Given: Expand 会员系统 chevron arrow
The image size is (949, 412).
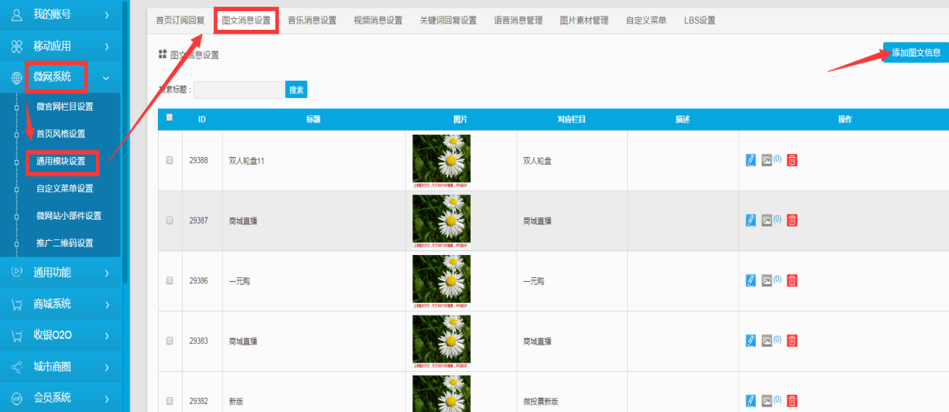Looking at the screenshot, I should (106, 398).
